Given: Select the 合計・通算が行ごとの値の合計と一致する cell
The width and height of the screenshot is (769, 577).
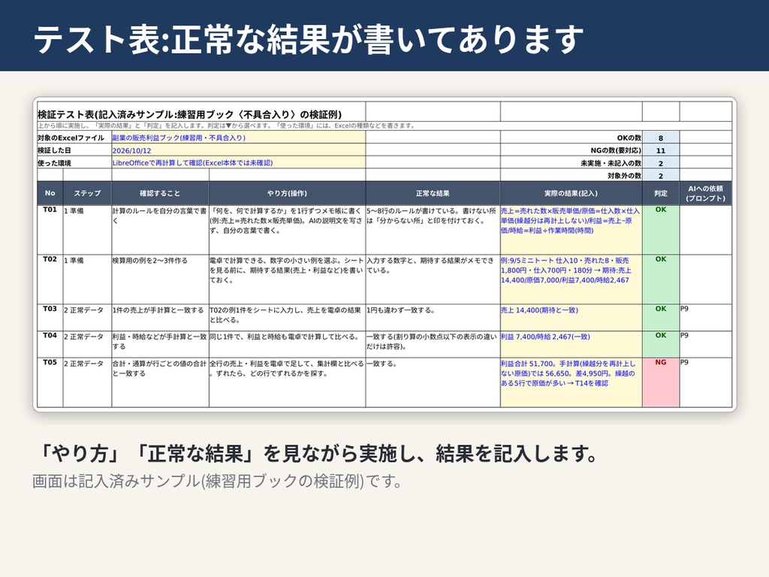Looking at the screenshot, I should click(160, 382).
